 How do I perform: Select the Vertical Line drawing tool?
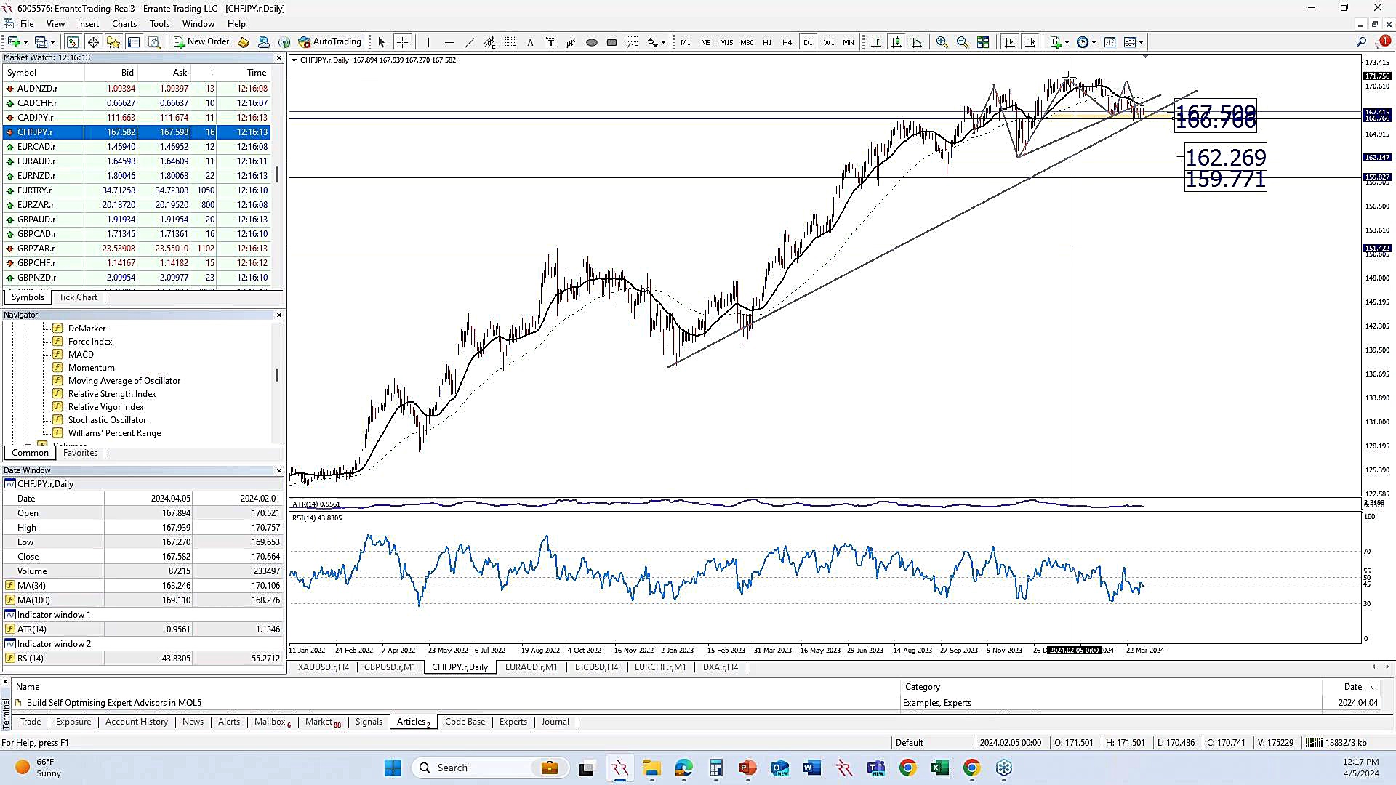click(x=428, y=42)
